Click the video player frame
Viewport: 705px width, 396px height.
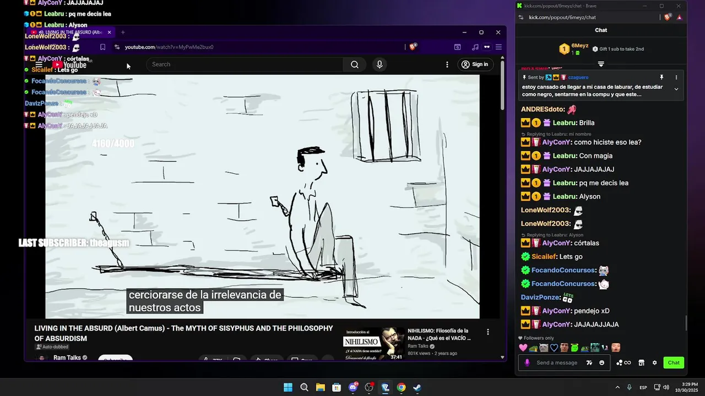[x=262, y=196]
